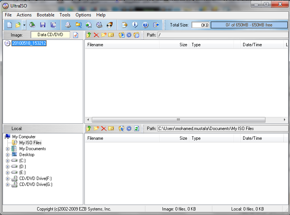
Task: Expand the Desktop tree node
Action: pos(7,155)
